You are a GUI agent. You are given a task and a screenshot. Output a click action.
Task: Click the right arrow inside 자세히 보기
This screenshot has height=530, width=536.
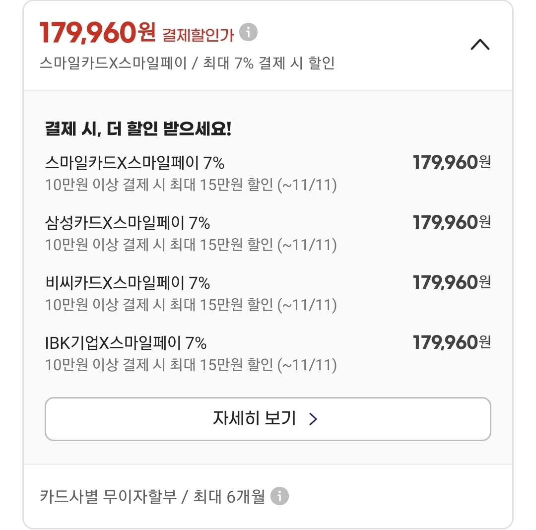[x=313, y=419]
